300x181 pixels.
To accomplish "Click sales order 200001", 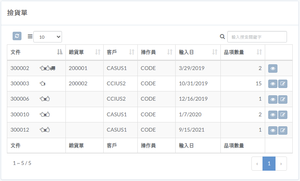I will [x=78, y=68].
